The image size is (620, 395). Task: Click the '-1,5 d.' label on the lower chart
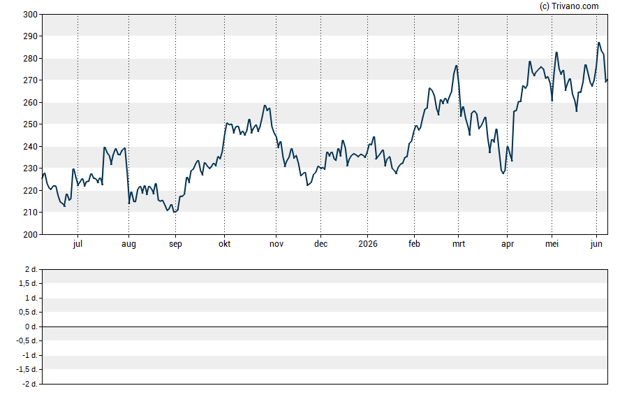(x=27, y=369)
